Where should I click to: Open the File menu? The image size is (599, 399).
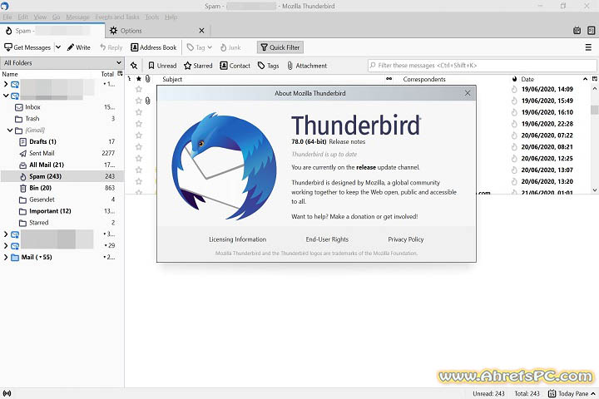click(7, 17)
